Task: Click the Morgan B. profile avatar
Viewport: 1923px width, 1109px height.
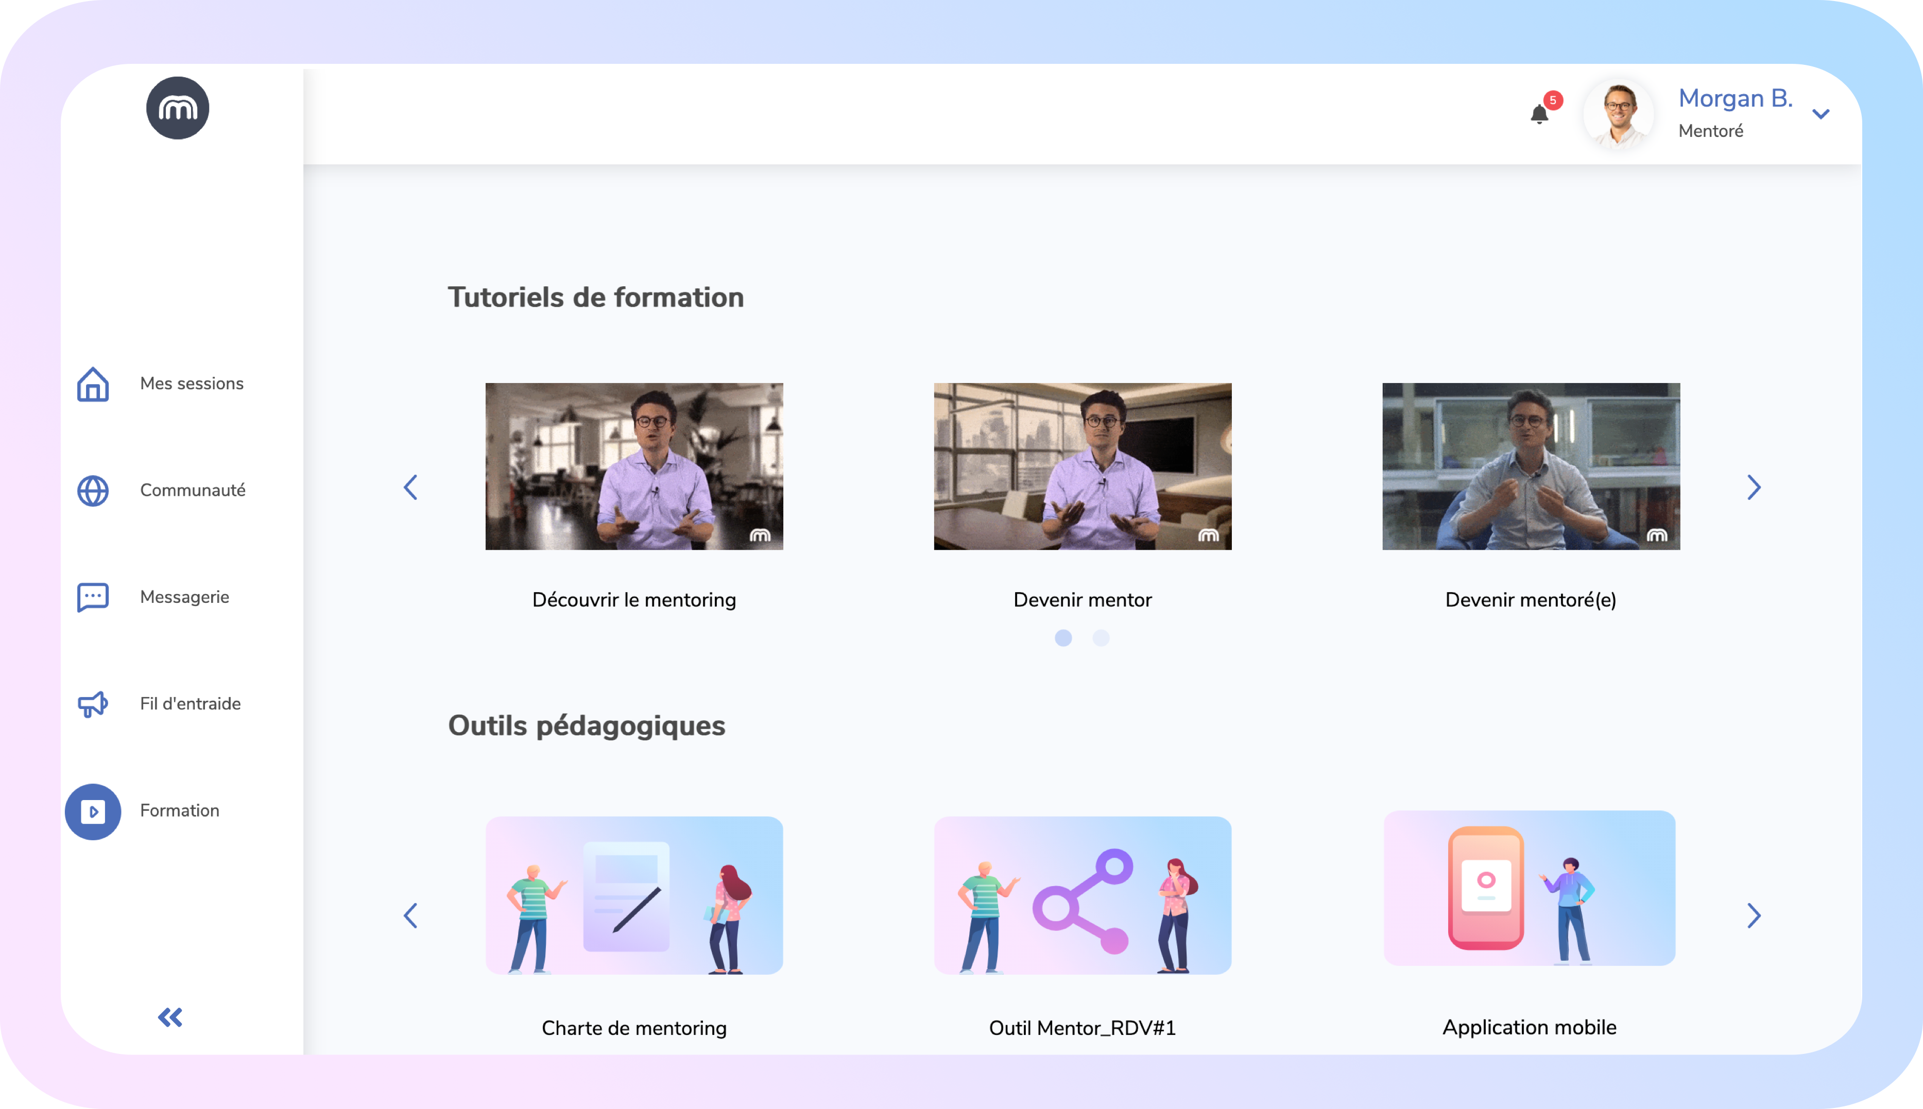Action: (x=1619, y=114)
